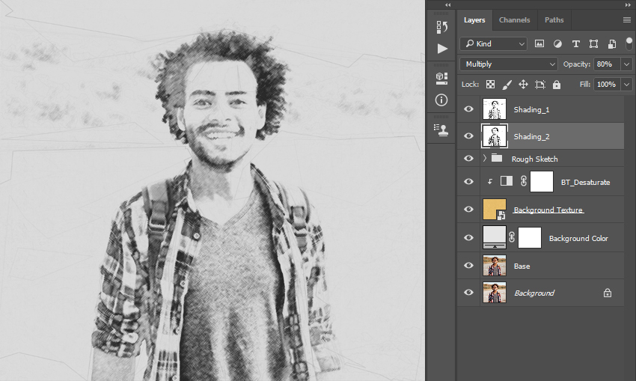Open the 3D panel icon
The width and height of the screenshot is (636, 381).
[441, 79]
